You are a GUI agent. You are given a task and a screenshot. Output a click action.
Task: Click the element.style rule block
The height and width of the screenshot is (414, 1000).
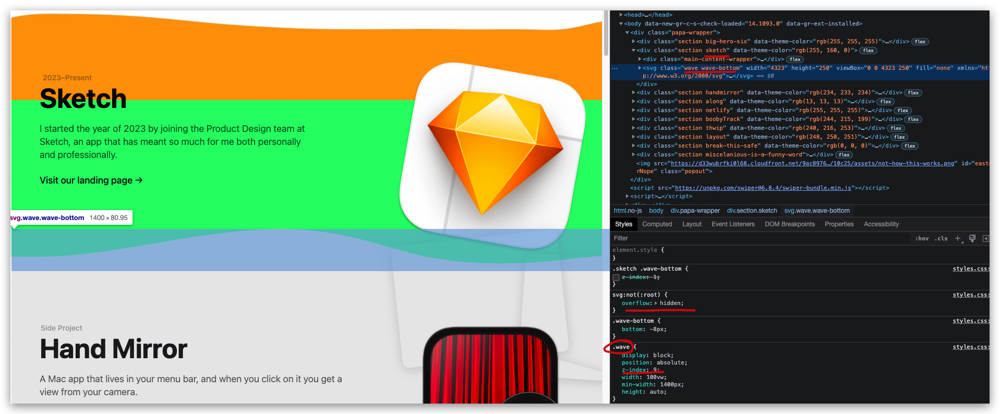point(800,254)
